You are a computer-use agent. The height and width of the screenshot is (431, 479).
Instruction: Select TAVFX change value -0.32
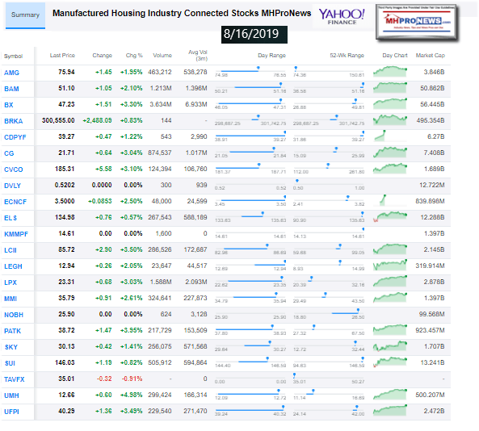pyautogui.click(x=104, y=379)
